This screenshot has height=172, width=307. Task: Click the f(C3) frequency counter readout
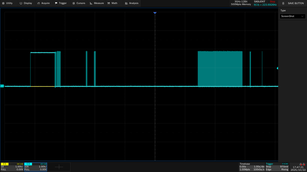tap(265, 5)
